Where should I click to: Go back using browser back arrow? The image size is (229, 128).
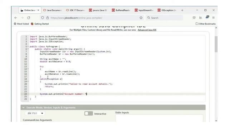click(16, 18)
